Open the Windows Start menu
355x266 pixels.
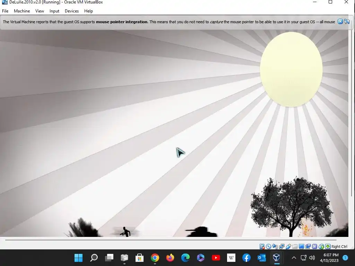pyautogui.click(x=79, y=258)
